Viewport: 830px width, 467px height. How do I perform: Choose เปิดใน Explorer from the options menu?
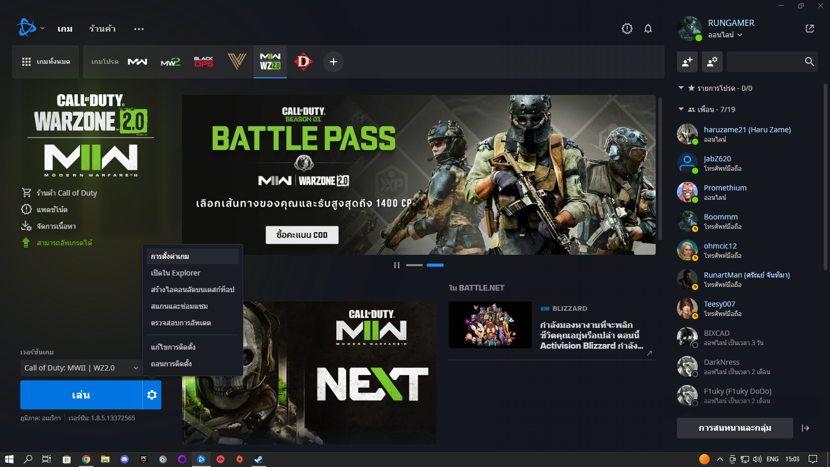[192, 273]
